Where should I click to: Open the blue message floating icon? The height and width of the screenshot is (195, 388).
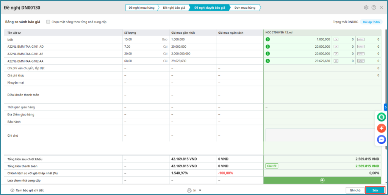381,140
